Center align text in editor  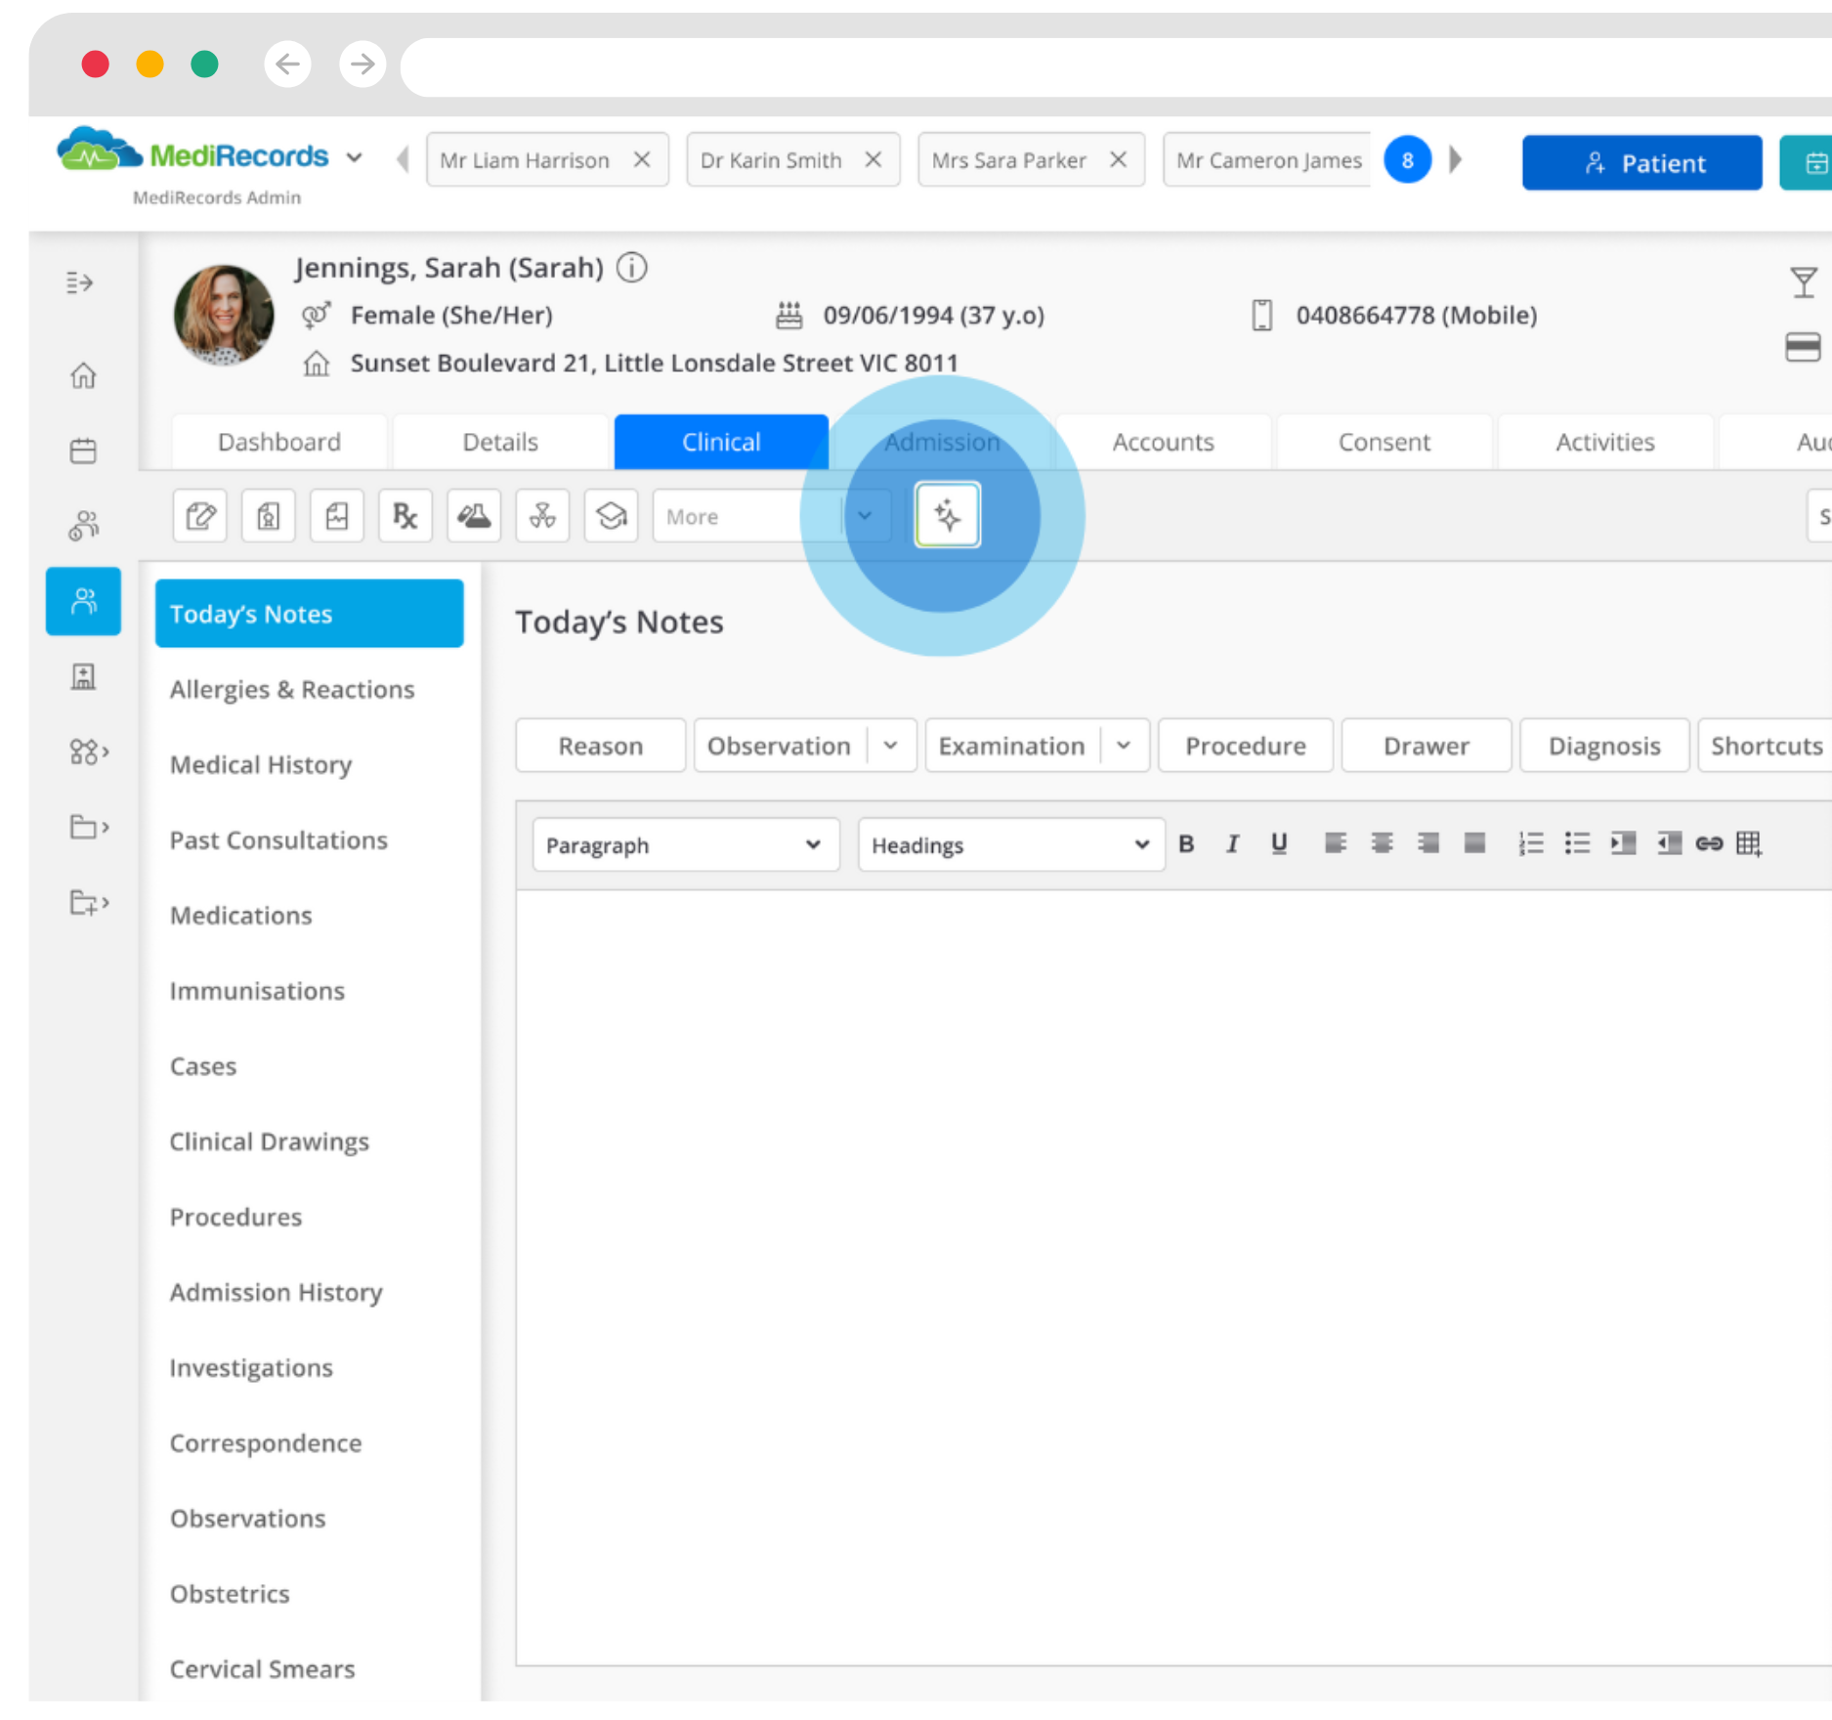(x=1382, y=843)
